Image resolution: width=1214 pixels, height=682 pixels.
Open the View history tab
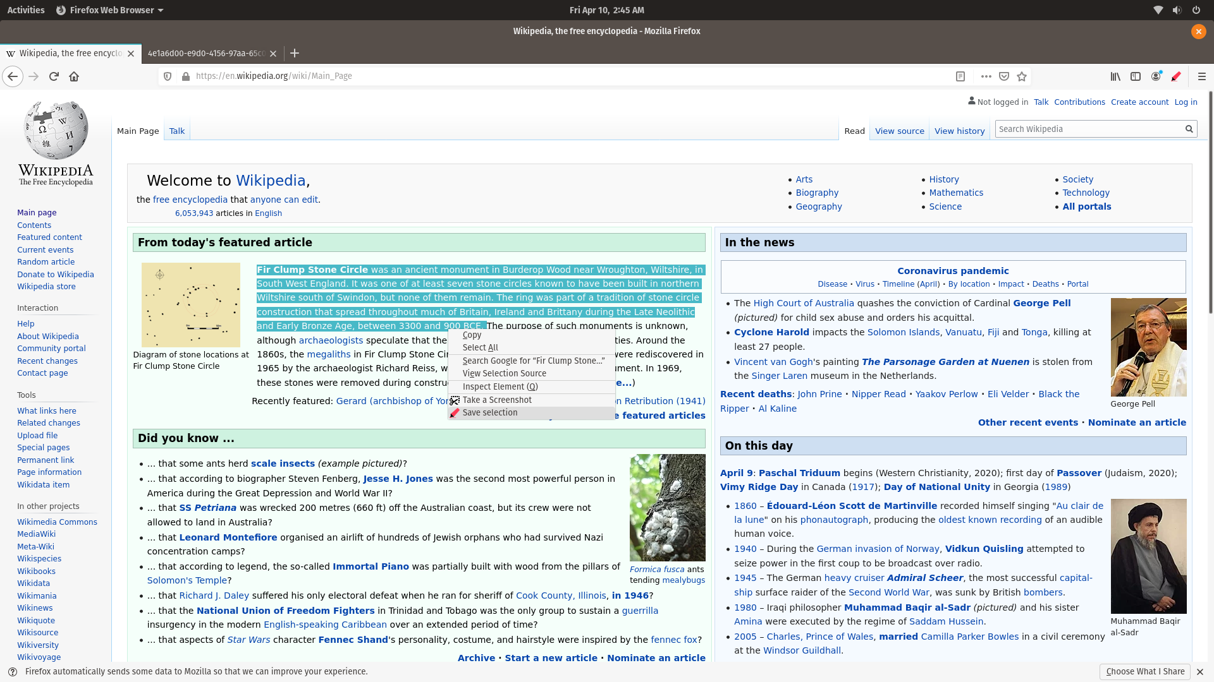[959, 131]
